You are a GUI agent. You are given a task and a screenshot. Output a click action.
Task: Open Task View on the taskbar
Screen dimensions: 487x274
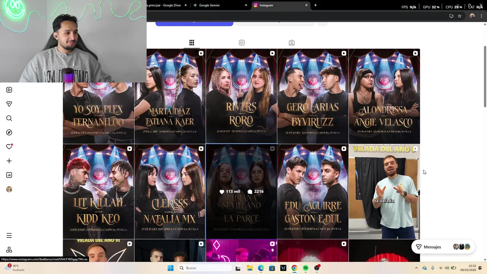tap(238, 268)
